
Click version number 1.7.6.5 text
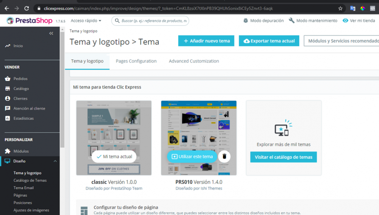(60, 21)
